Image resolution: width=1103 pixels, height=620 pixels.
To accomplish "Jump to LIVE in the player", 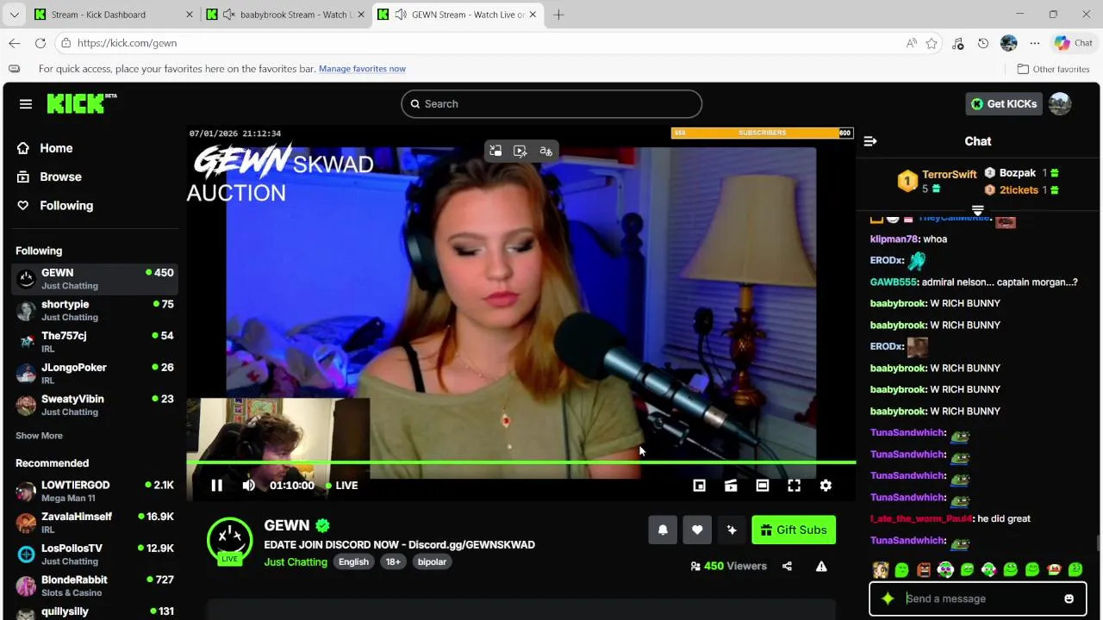I will click(342, 486).
